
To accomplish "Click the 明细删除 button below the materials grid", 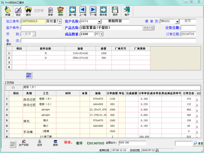I will coord(28,75).
